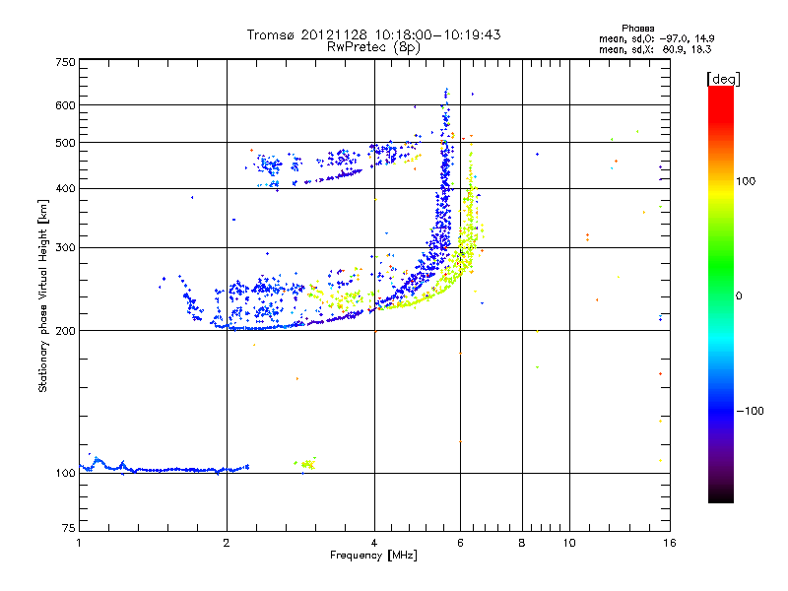Image resolution: width=788 pixels, height=591 pixels.
Task: Click y-axis tick label '300'
Action: (65, 247)
